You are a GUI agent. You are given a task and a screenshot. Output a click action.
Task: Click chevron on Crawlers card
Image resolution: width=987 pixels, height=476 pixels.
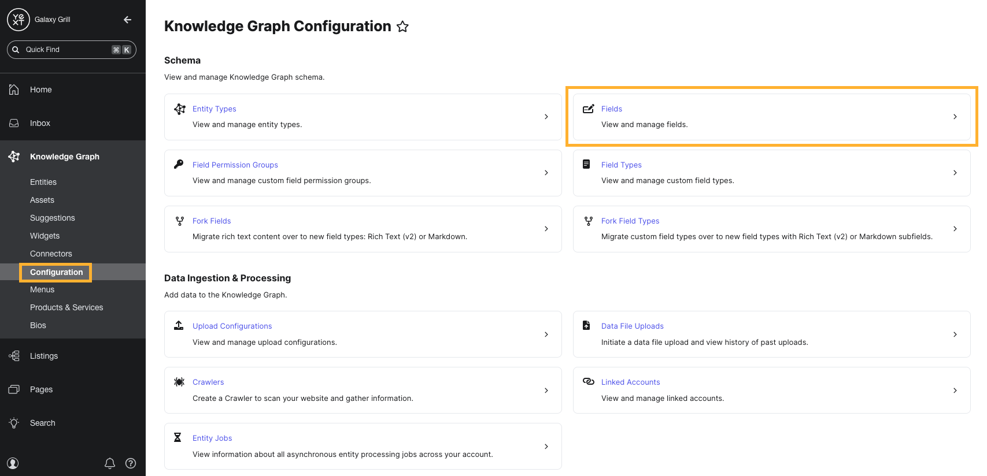tap(546, 391)
